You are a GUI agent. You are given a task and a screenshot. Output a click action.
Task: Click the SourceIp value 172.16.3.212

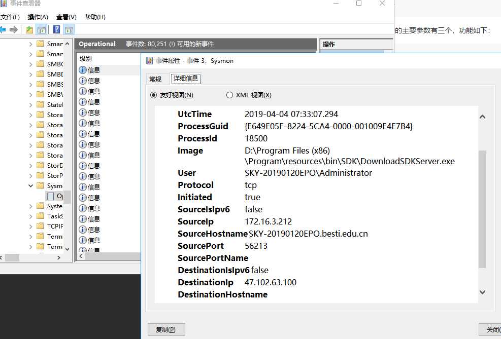click(x=268, y=221)
